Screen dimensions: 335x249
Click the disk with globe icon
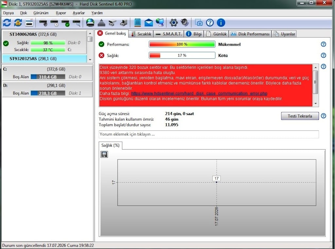click(90, 23)
